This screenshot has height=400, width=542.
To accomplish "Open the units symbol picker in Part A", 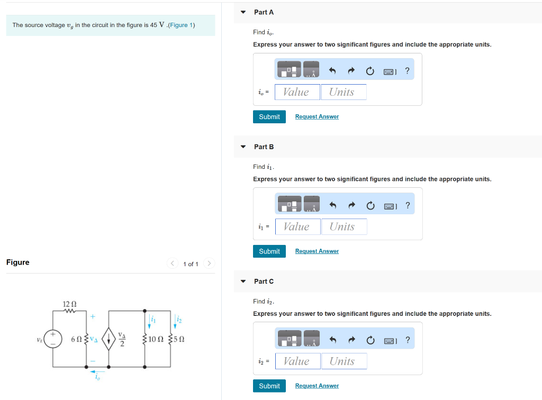I will point(311,69).
